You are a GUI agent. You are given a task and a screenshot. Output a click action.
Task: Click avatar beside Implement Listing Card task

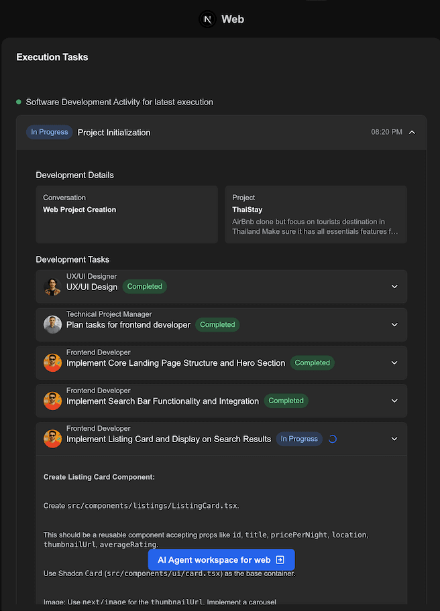pos(52,439)
